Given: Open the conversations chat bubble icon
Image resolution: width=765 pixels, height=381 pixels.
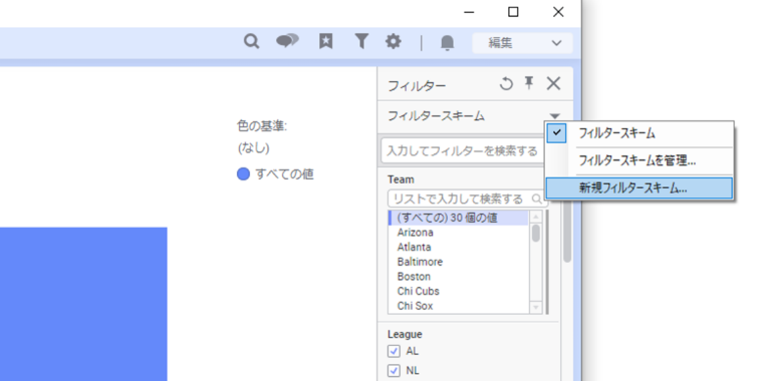Looking at the screenshot, I should [287, 42].
